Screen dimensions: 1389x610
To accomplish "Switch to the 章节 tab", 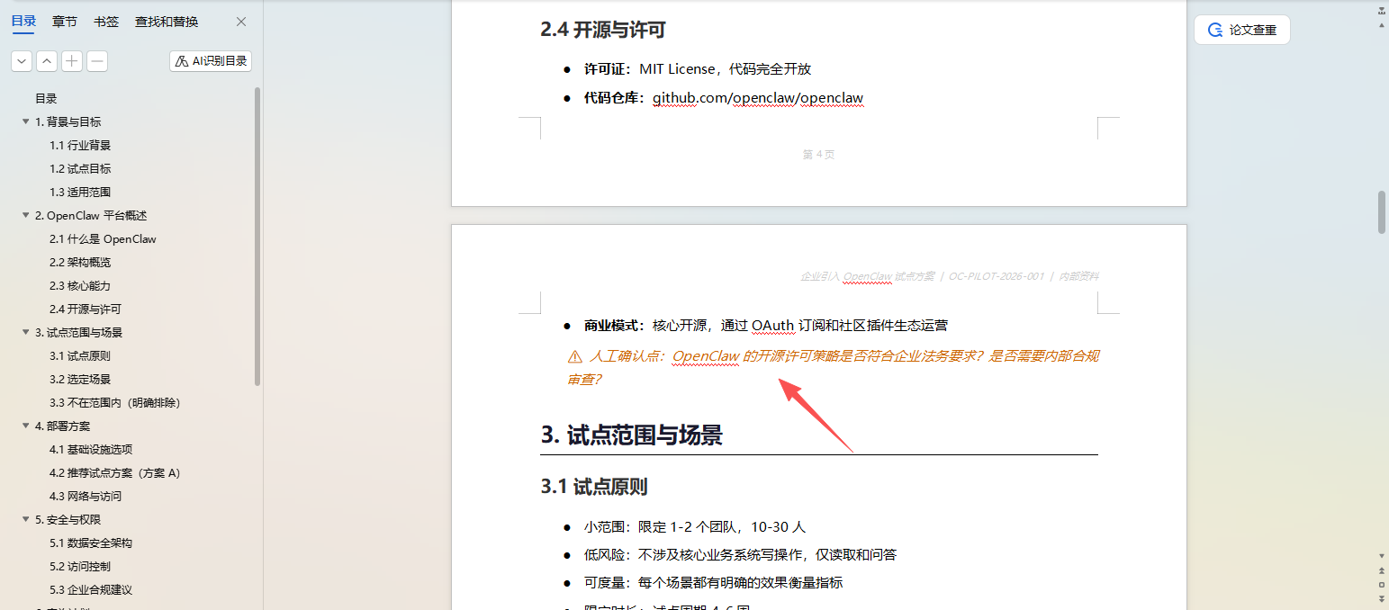I will pyautogui.click(x=64, y=22).
